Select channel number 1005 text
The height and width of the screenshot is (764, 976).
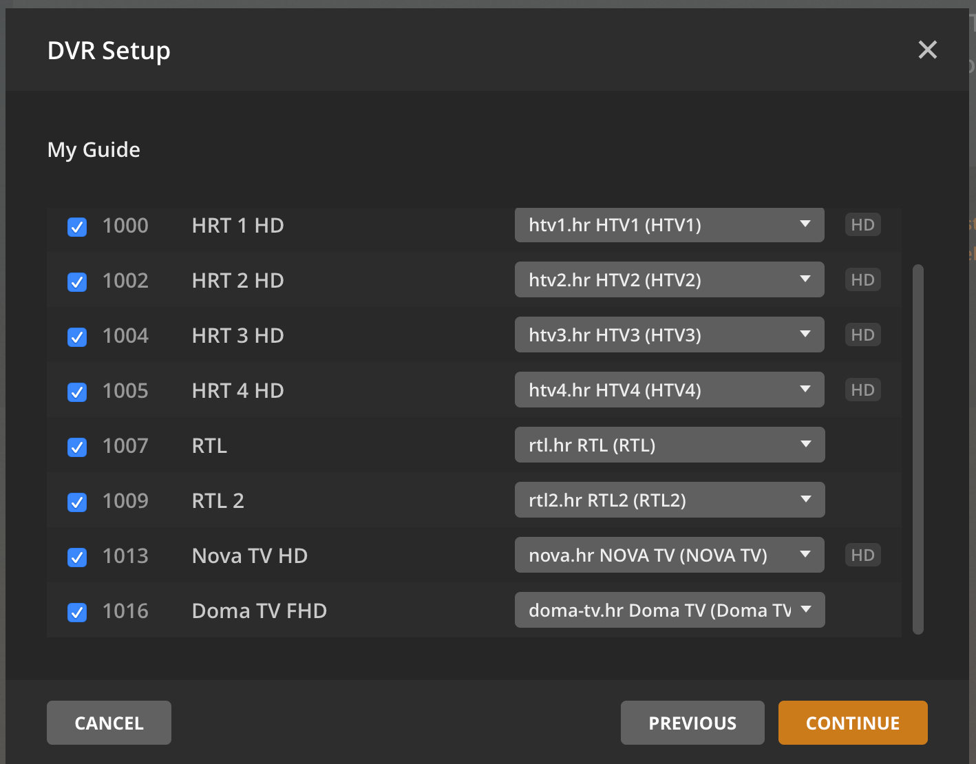pos(125,391)
